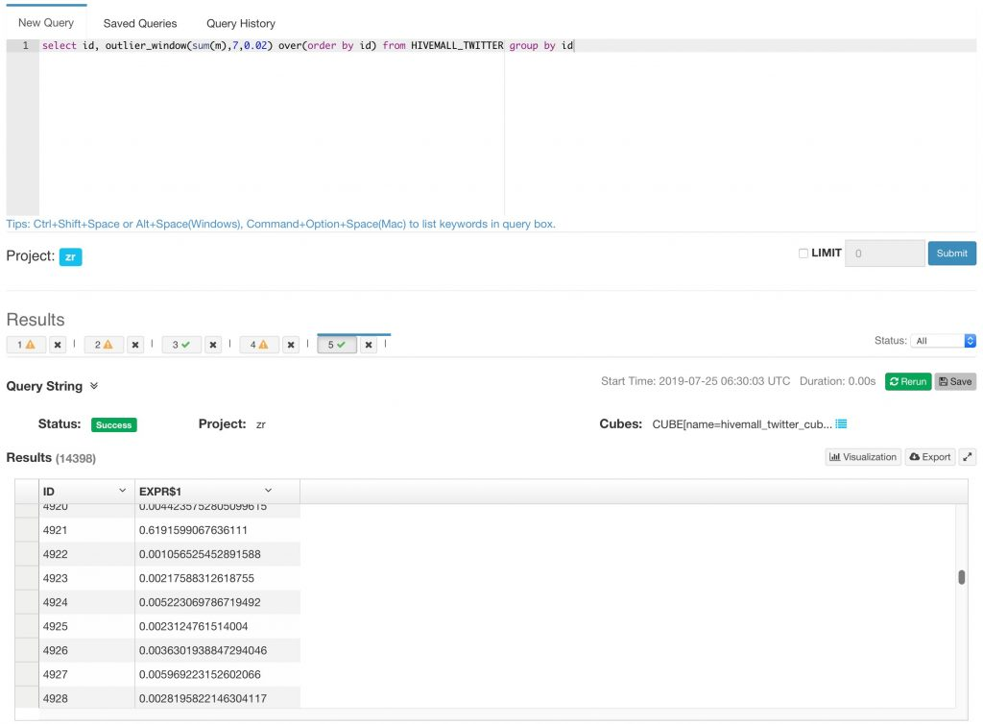
Task: Click value 0.6191599067636111
Action: [193, 530]
